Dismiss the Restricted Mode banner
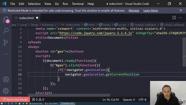This screenshot has height=105, width=186. (x=181, y=10)
